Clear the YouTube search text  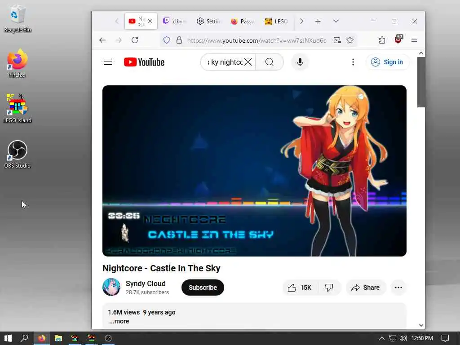pyautogui.click(x=248, y=62)
